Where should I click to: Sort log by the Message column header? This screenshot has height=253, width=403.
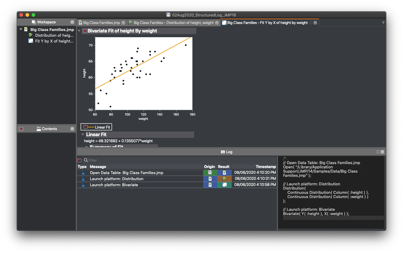point(98,166)
